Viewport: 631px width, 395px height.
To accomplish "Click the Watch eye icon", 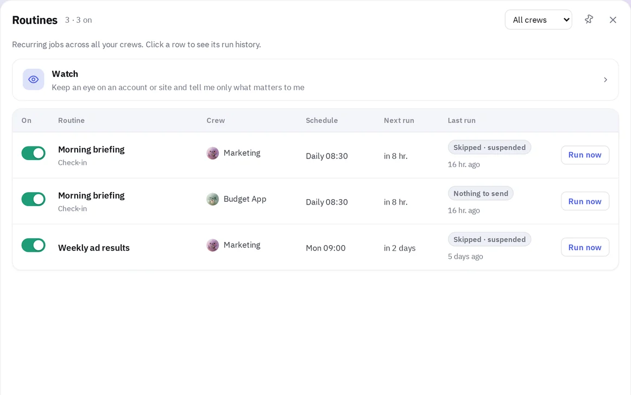I will click(34, 79).
